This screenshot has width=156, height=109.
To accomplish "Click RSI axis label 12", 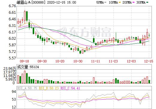I will pyautogui.click(x=14, y=107).
